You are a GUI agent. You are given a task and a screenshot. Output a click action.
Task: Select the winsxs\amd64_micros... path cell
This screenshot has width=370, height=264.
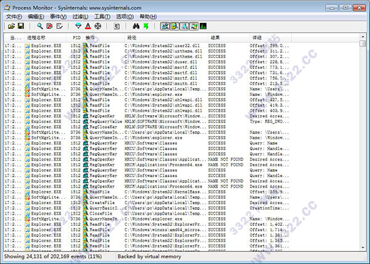(165, 230)
